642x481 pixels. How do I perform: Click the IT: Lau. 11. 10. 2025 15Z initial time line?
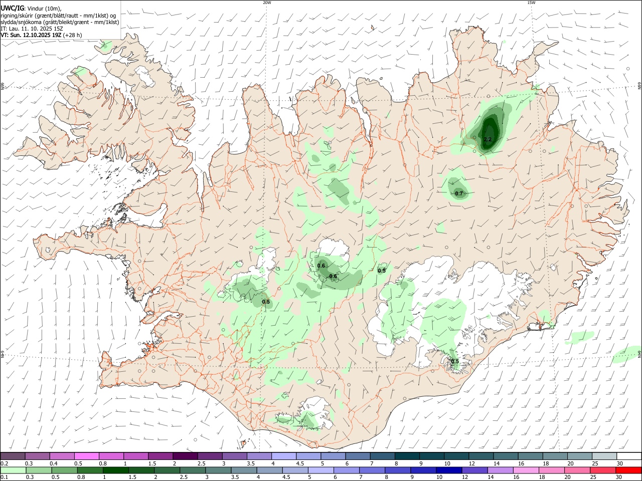click(x=32, y=29)
